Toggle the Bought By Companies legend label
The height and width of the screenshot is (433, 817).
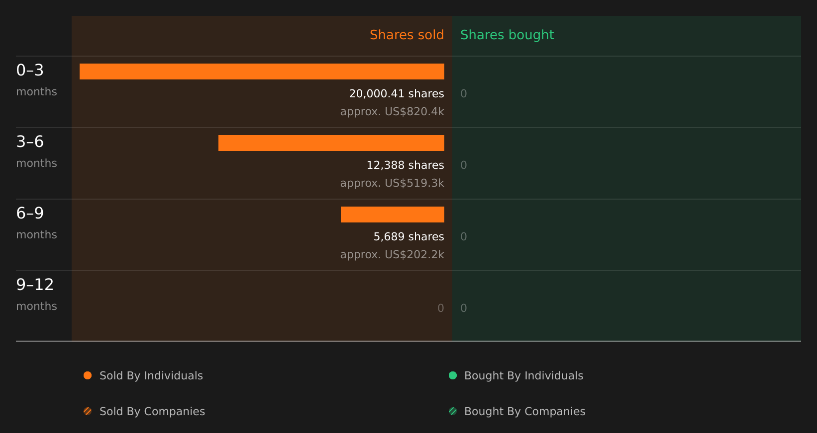(524, 412)
